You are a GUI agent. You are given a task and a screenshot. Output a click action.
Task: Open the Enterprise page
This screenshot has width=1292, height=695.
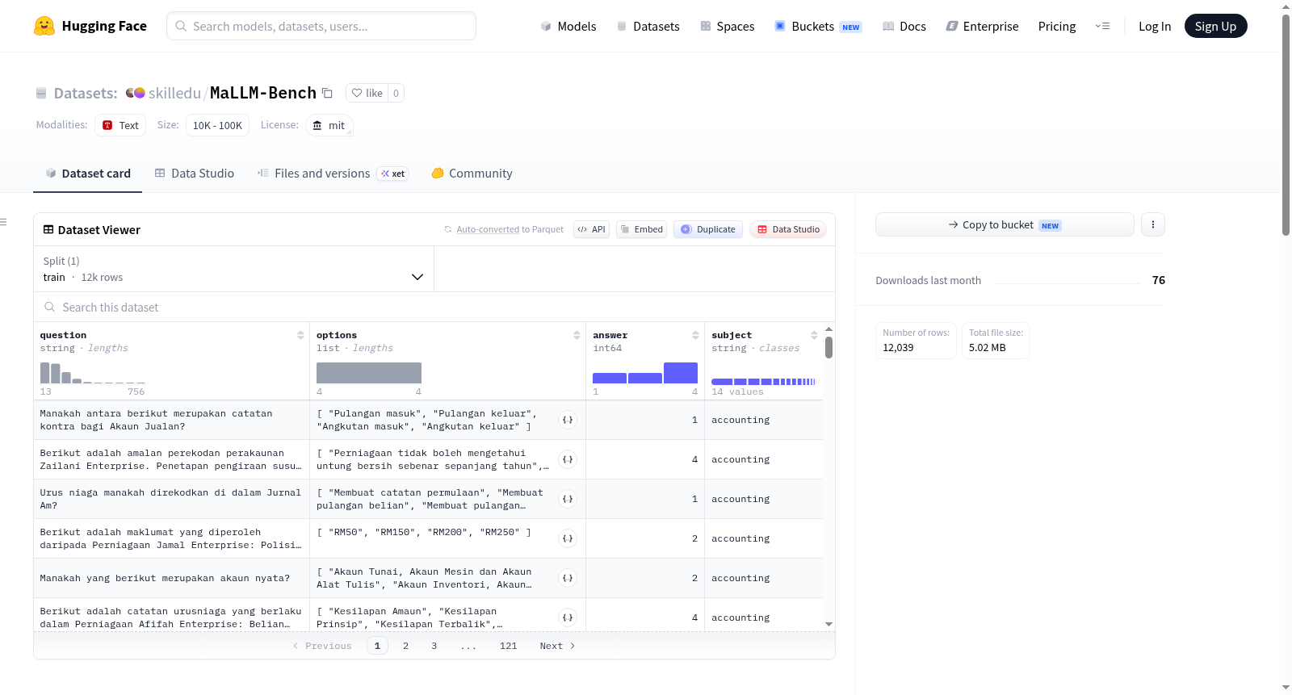click(982, 27)
